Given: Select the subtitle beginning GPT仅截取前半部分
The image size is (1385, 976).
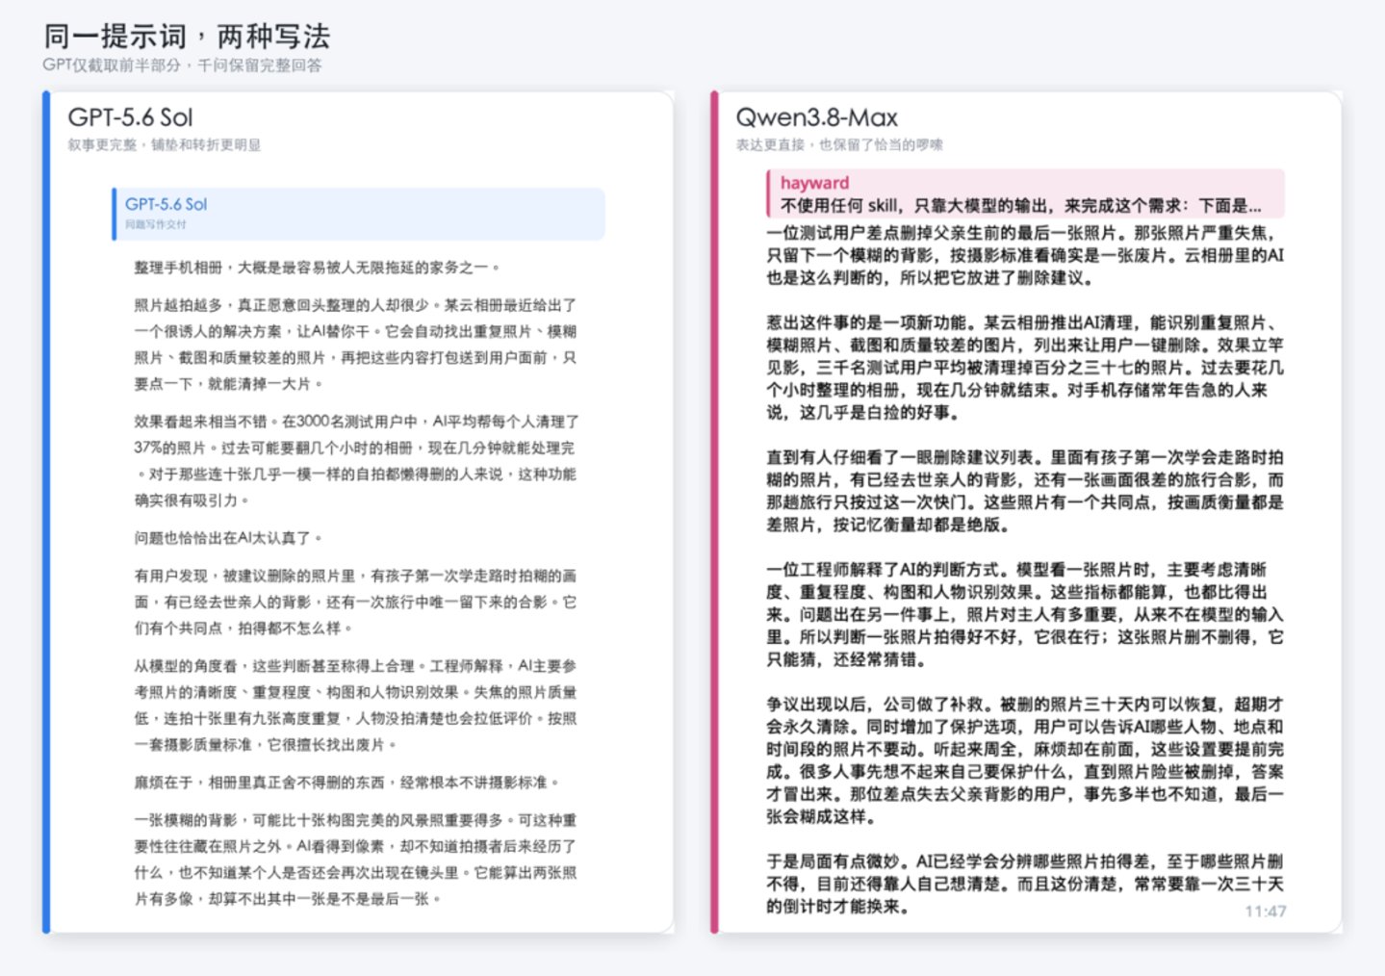Looking at the screenshot, I should (x=183, y=65).
